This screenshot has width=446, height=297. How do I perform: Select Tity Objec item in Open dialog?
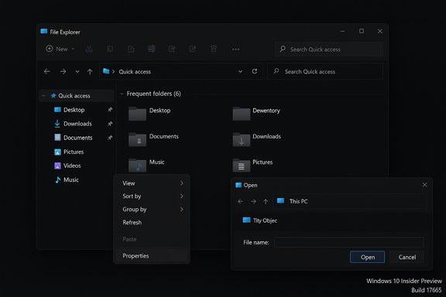click(259, 220)
